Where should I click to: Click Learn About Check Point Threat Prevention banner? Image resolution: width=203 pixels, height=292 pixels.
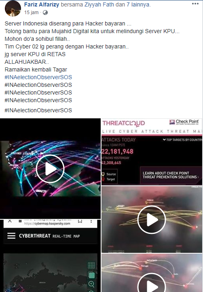pos(171,175)
